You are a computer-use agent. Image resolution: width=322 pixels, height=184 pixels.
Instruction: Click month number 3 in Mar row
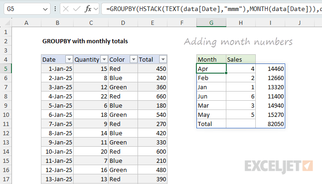coord(241,105)
